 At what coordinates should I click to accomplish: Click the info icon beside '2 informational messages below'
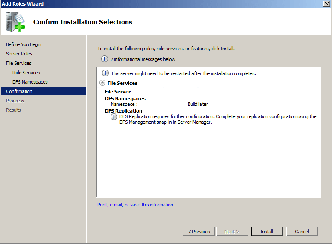105,59
